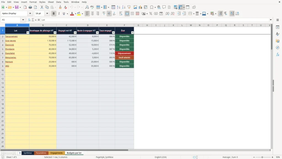The width and height of the screenshot is (282, 159).
Task: Switch to the Engagements sheet tab
Action: coord(56,153)
